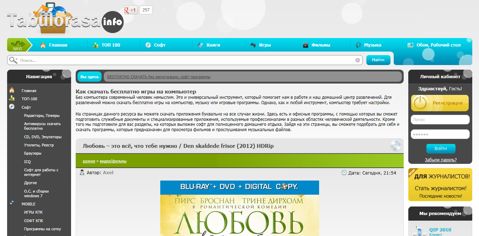Follow the БЕСПЛАТНО СКАЧАТЬ без регистрации breadcrumb link
This screenshot has height=236, width=479.
click(x=159, y=77)
